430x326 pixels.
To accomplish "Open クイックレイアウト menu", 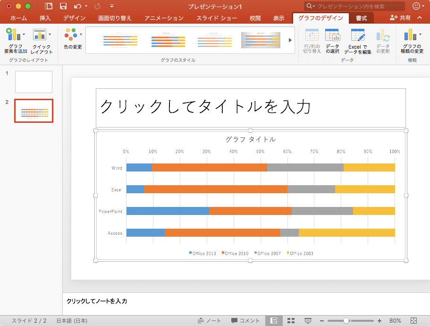I will click(x=42, y=41).
